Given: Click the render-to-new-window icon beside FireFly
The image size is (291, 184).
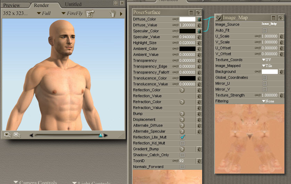Looking at the screenshot, I should 91,14.
